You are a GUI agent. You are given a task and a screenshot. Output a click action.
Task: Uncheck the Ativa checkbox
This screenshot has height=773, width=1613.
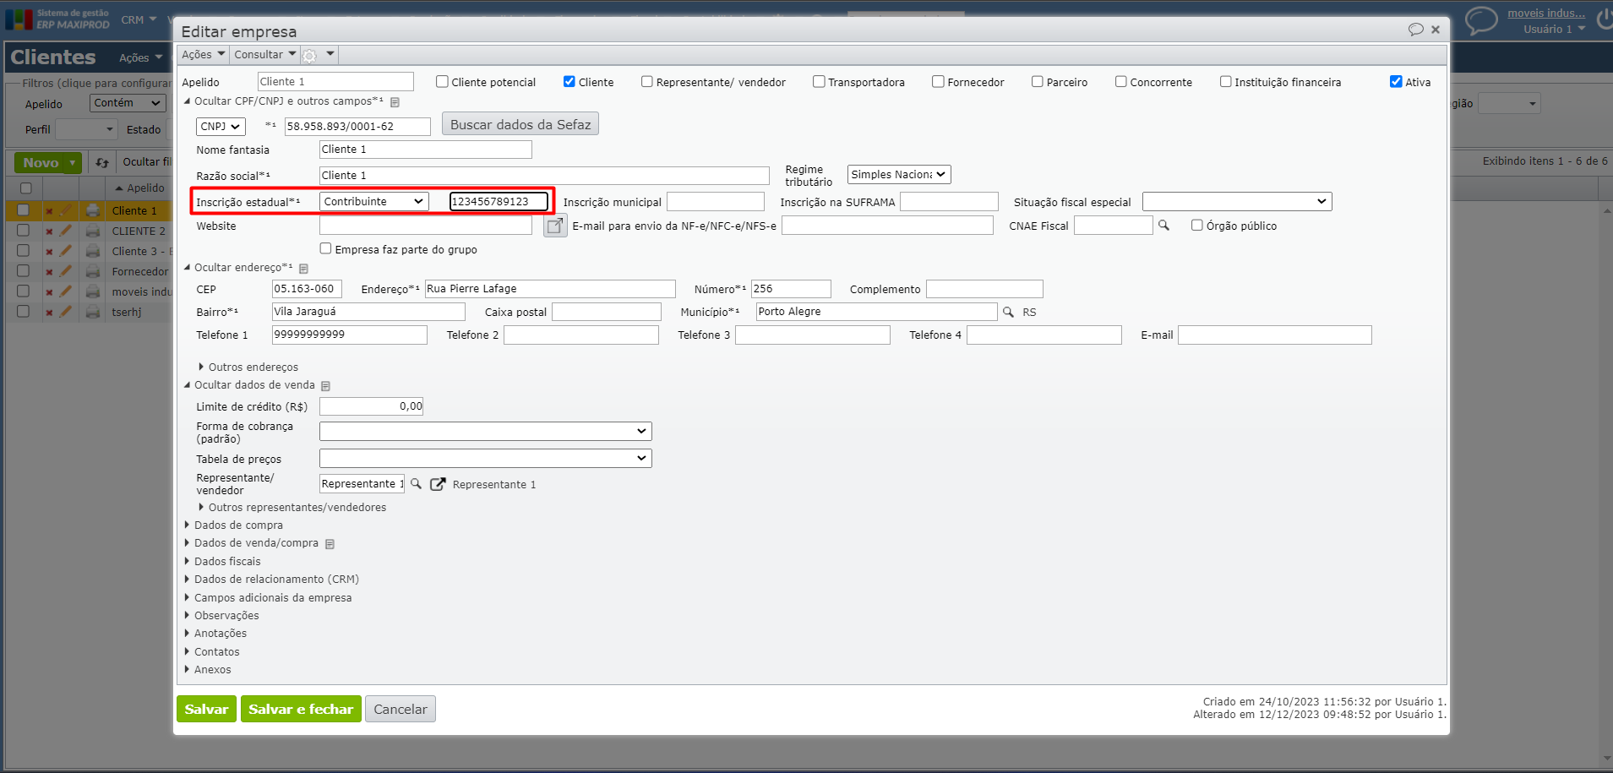[1396, 82]
